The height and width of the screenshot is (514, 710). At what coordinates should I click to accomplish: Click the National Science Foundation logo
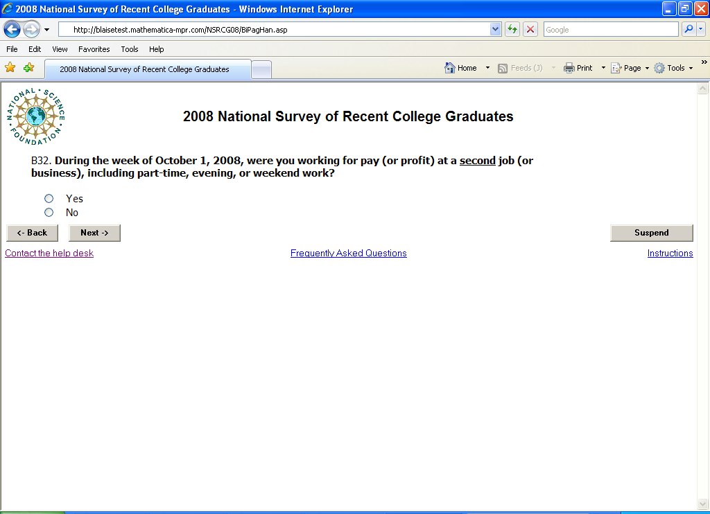coord(36,116)
